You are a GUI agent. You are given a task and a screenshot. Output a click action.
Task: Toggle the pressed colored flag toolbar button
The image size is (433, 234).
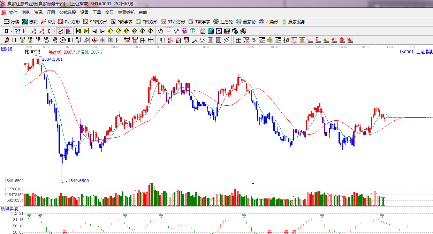(x=68, y=31)
